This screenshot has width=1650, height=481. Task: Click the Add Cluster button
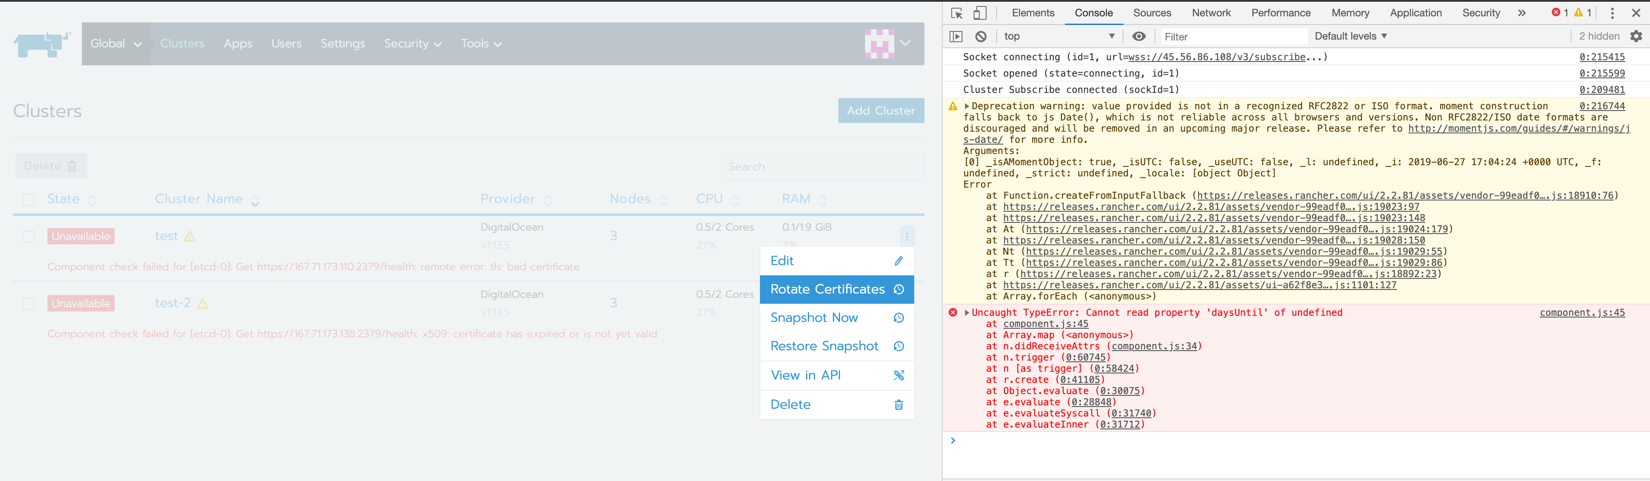(x=881, y=111)
